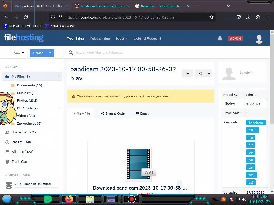Open Extend Account link
274x205 pixels.
coord(147,38)
